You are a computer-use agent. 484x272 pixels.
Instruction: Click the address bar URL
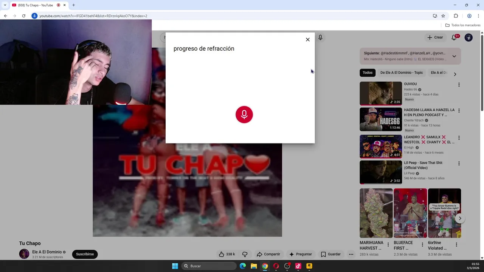[x=93, y=16]
